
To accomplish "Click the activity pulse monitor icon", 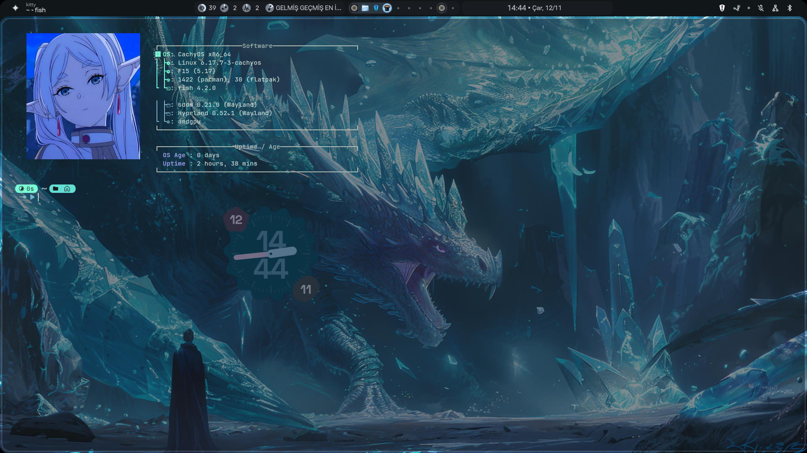I will pos(247,8).
